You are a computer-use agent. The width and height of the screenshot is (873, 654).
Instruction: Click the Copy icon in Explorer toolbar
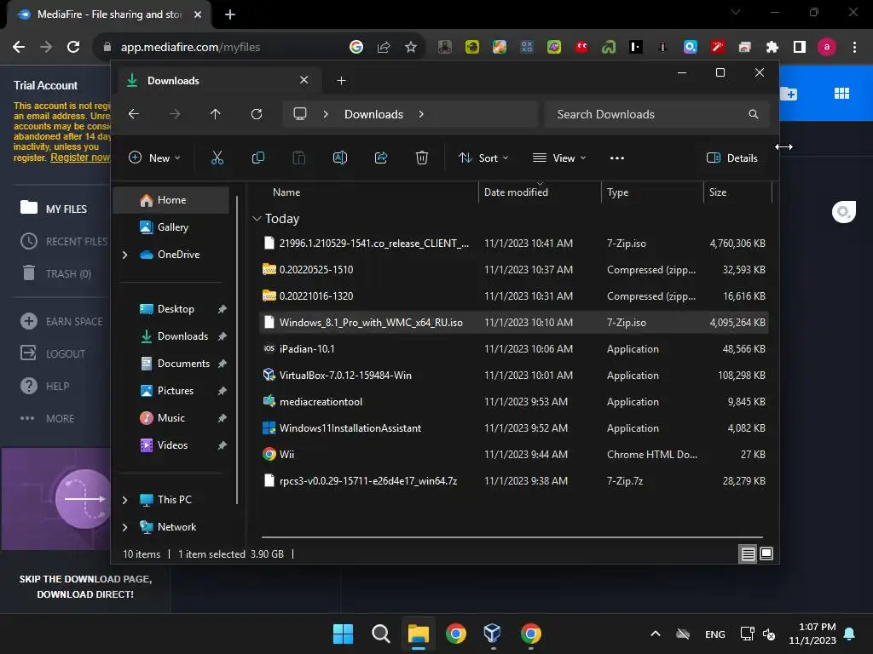tap(258, 158)
